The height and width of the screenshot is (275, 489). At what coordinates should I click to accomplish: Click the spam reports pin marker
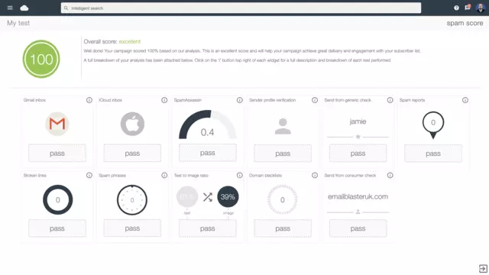coord(433,125)
